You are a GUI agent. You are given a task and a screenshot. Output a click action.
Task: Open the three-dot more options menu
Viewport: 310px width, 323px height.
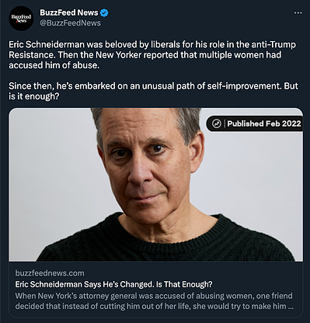tap(298, 13)
